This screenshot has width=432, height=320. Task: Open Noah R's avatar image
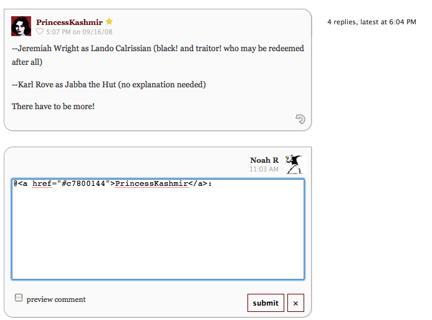coord(294,164)
